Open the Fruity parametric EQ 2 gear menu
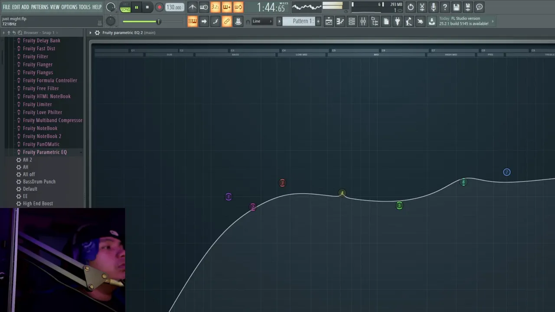Image resolution: width=555 pixels, height=312 pixels. [97, 32]
